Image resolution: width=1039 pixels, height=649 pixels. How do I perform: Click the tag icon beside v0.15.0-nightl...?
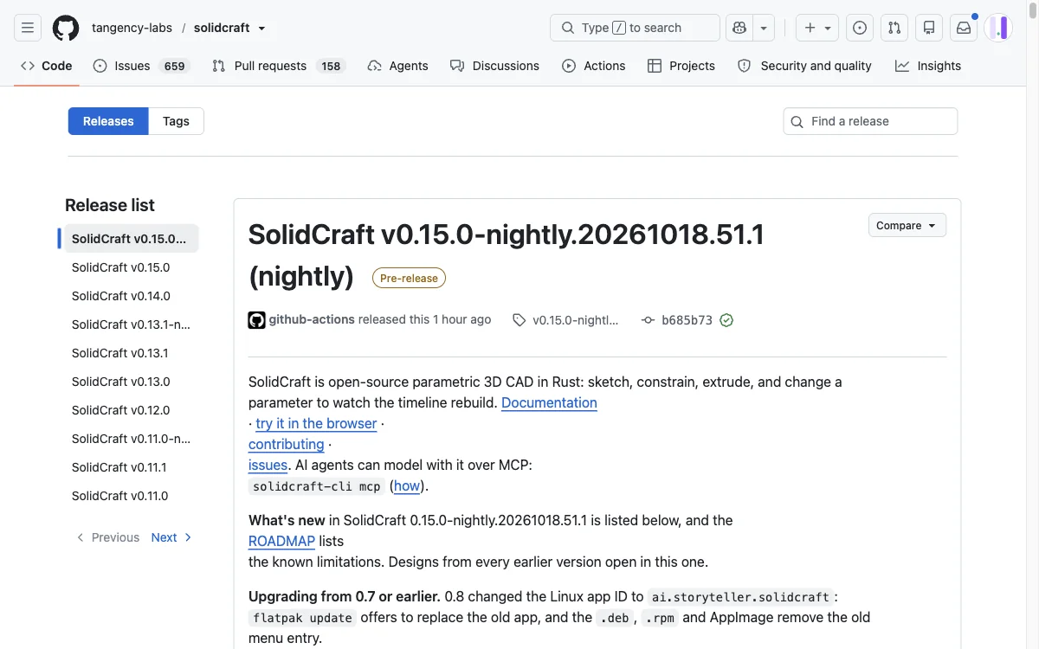[519, 320]
